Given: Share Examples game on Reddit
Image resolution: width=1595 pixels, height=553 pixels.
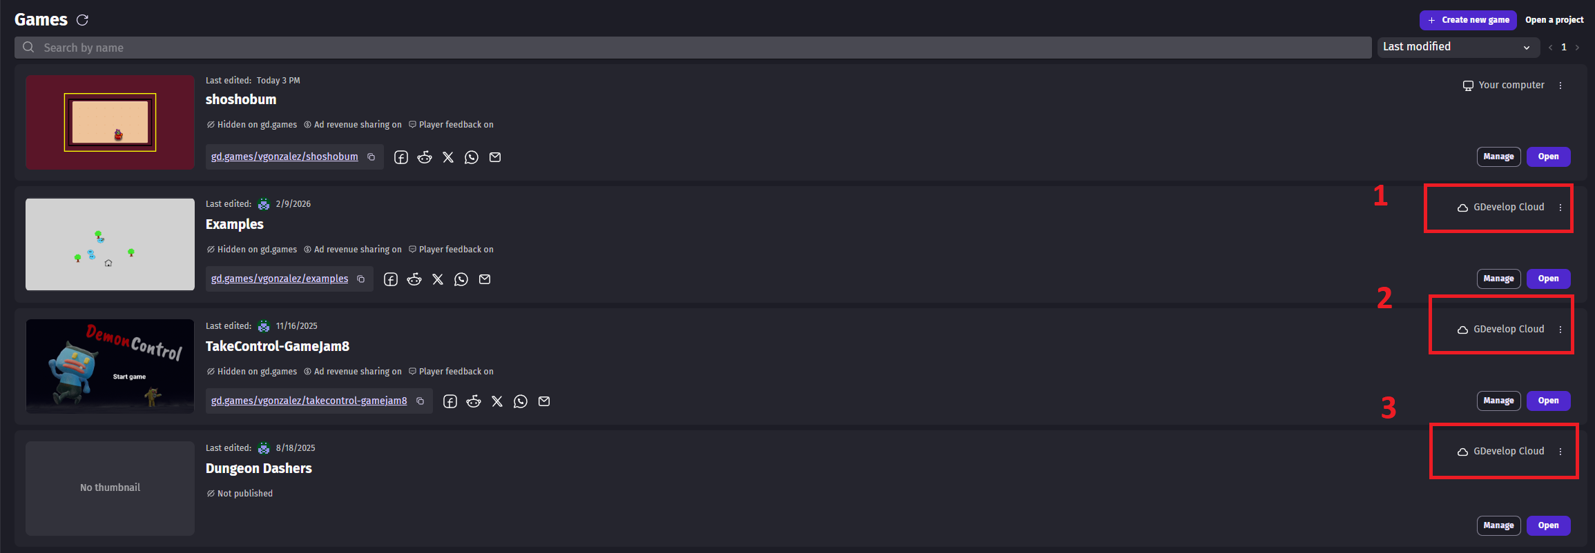Looking at the screenshot, I should tap(414, 279).
